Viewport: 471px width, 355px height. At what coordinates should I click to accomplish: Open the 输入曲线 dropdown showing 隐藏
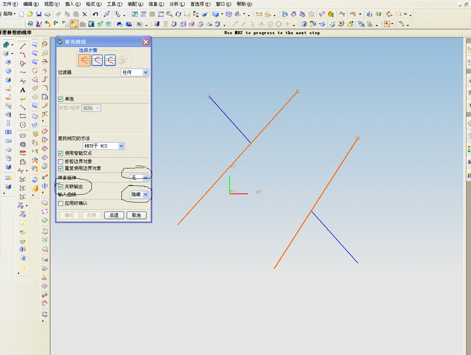point(139,194)
